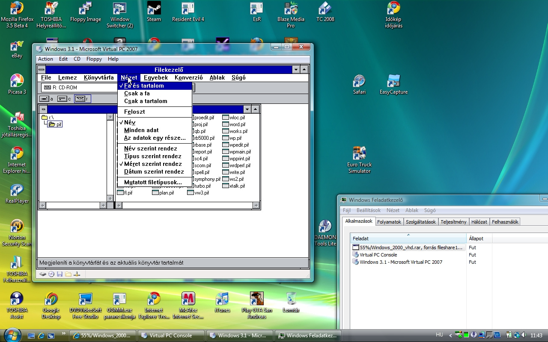Open the Súgó menu in Filekezelő

[238, 77]
